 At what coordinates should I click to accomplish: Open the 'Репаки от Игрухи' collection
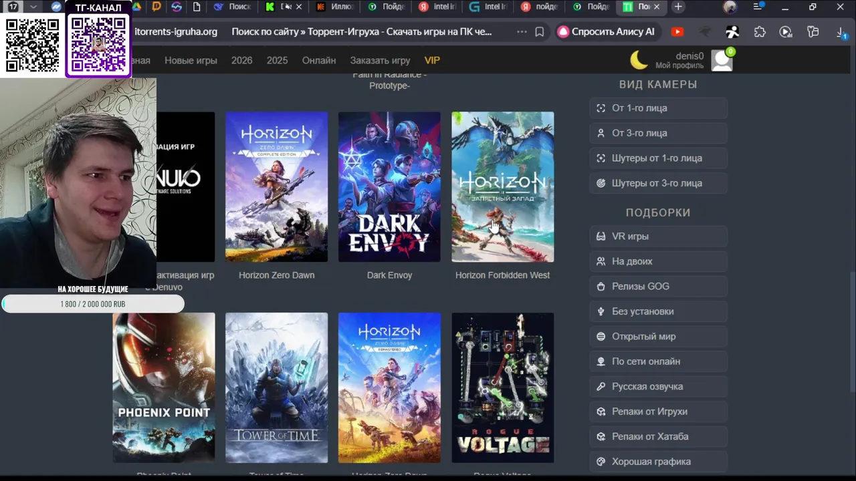pos(658,412)
